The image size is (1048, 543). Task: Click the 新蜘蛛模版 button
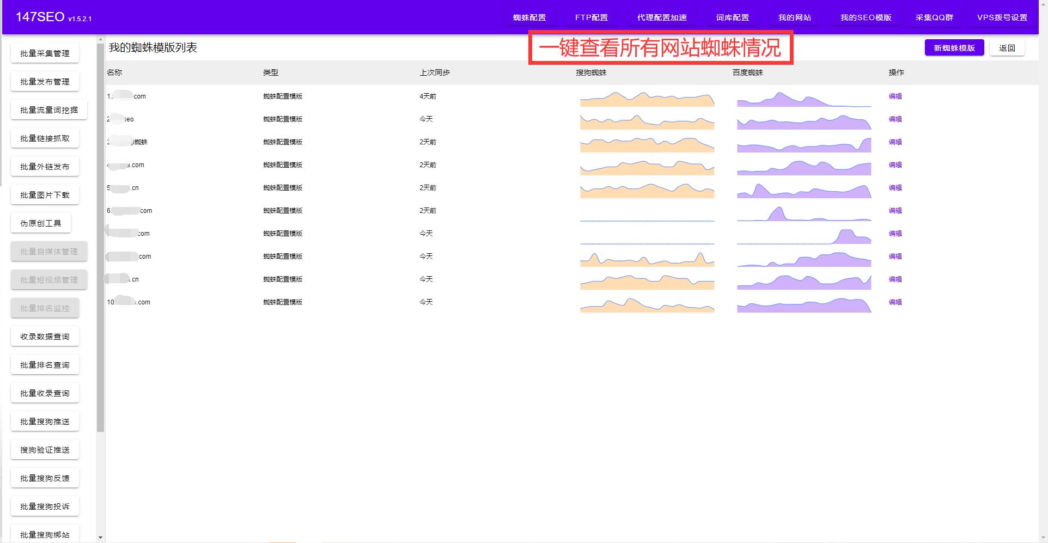pyautogui.click(x=954, y=47)
